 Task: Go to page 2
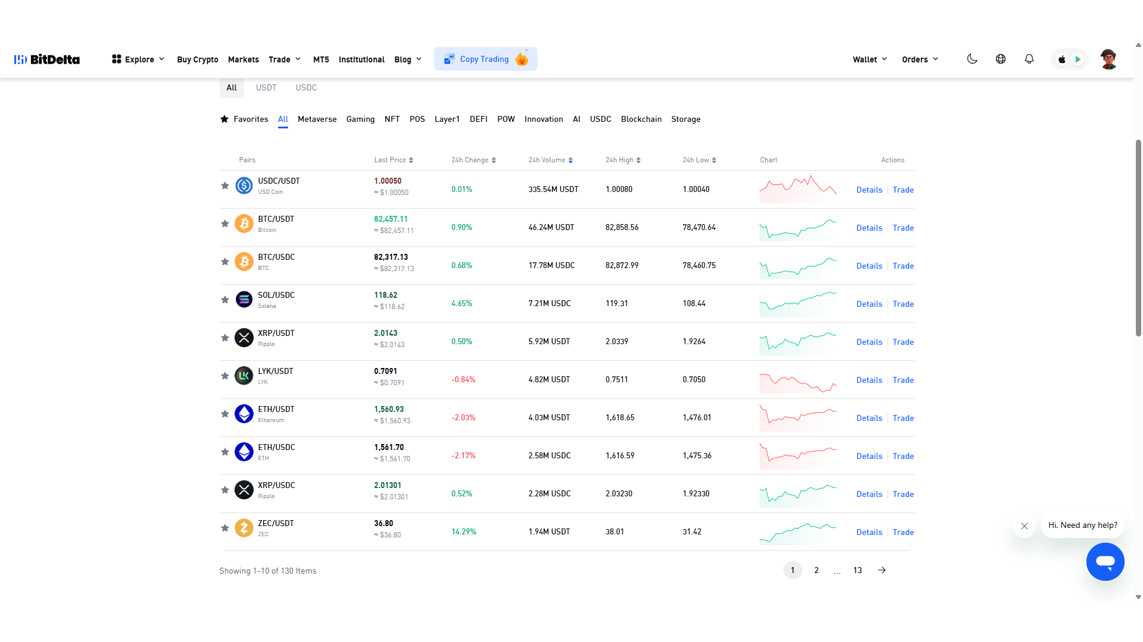click(x=816, y=570)
